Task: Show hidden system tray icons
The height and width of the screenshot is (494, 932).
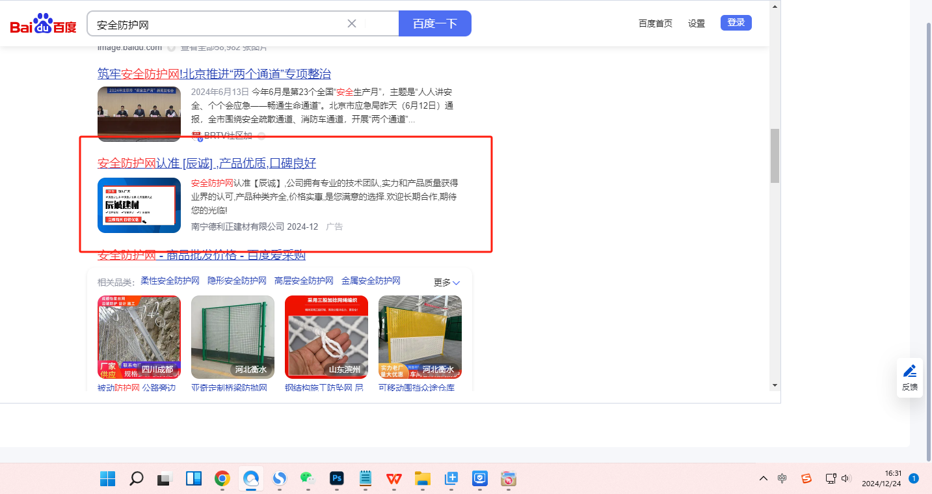Action: (x=764, y=479)
